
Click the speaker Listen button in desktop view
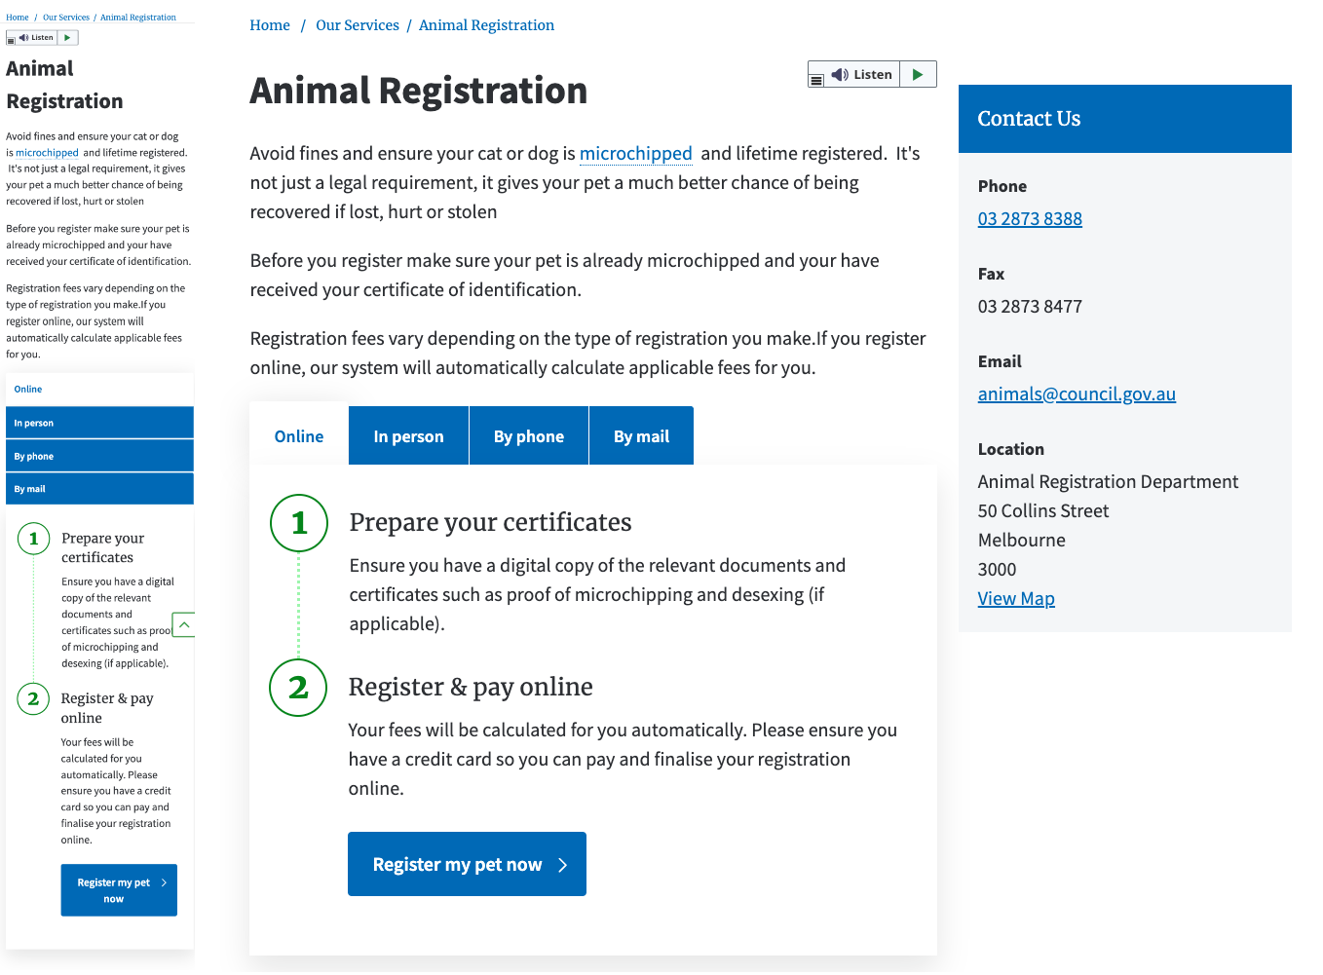862,74
